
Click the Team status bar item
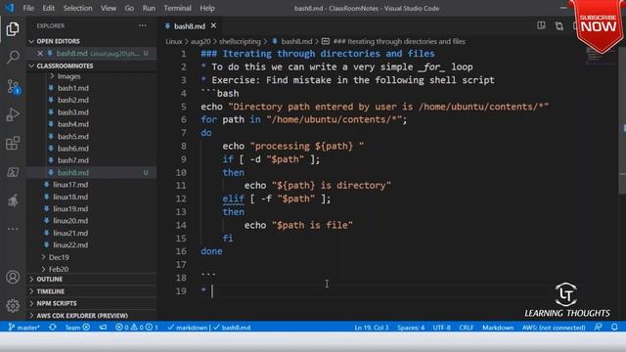[x=77, y=328]
